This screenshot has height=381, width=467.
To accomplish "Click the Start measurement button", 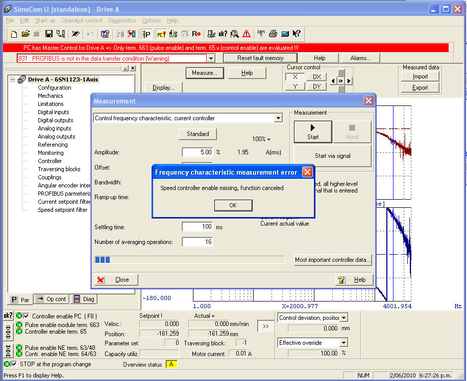I will click(313, 132).
